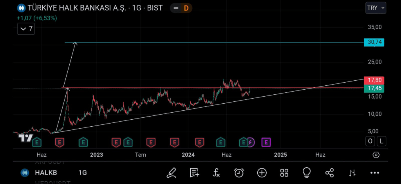Tap the 10,00 price axis value
Viewport: 401px width, 184px height.
tap(375, 114)
